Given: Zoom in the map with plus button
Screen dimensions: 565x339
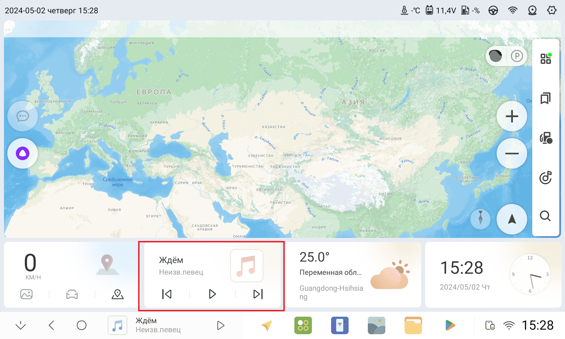Looking at the screenshot, I should [512, 116].
